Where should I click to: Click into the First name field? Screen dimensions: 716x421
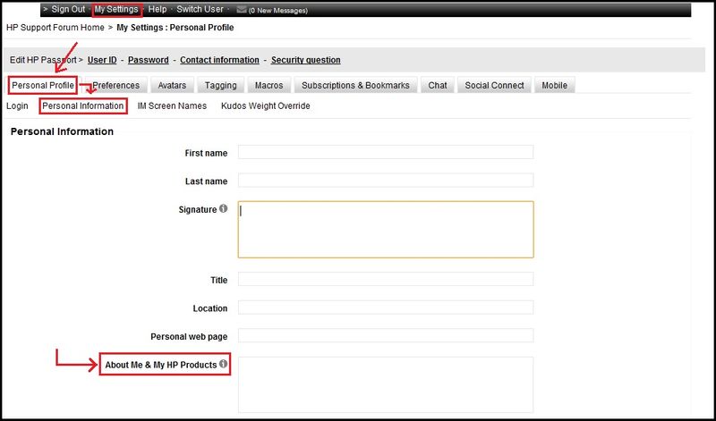pos(386,152)
